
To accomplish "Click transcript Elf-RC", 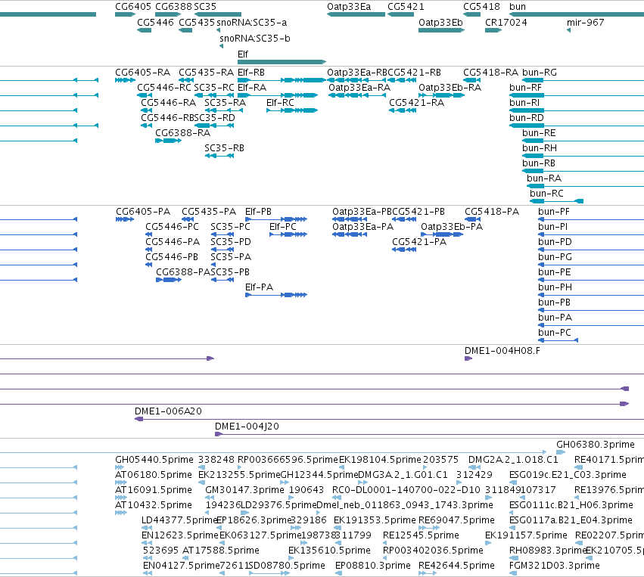I will [292, 110].
